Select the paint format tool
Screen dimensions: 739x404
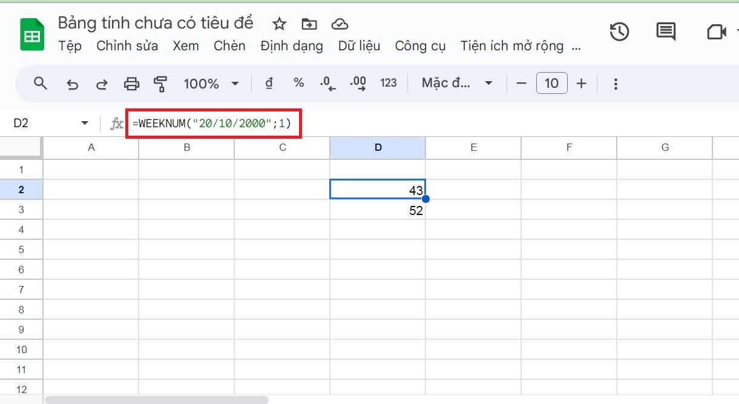(x=160, y=84)
